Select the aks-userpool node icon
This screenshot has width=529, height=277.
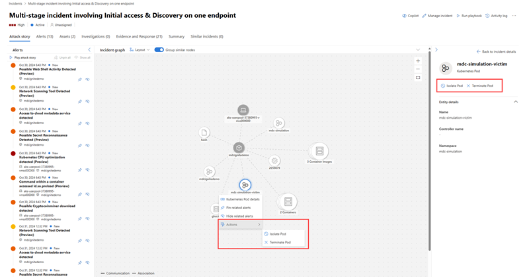pyautogui.click(x=243, y=110)
